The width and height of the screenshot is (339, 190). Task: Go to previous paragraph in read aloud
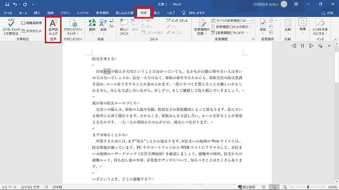294,46
